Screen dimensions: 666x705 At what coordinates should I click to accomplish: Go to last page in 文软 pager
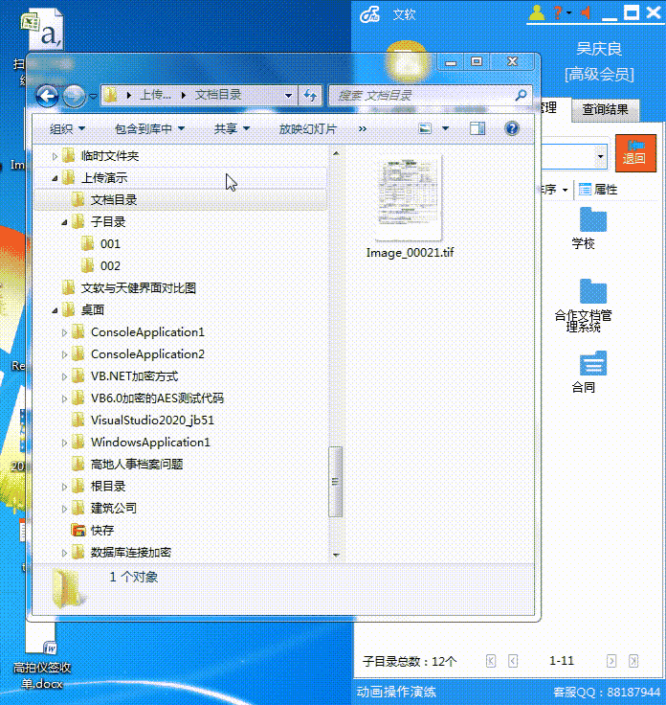click(x=633, y=661)
